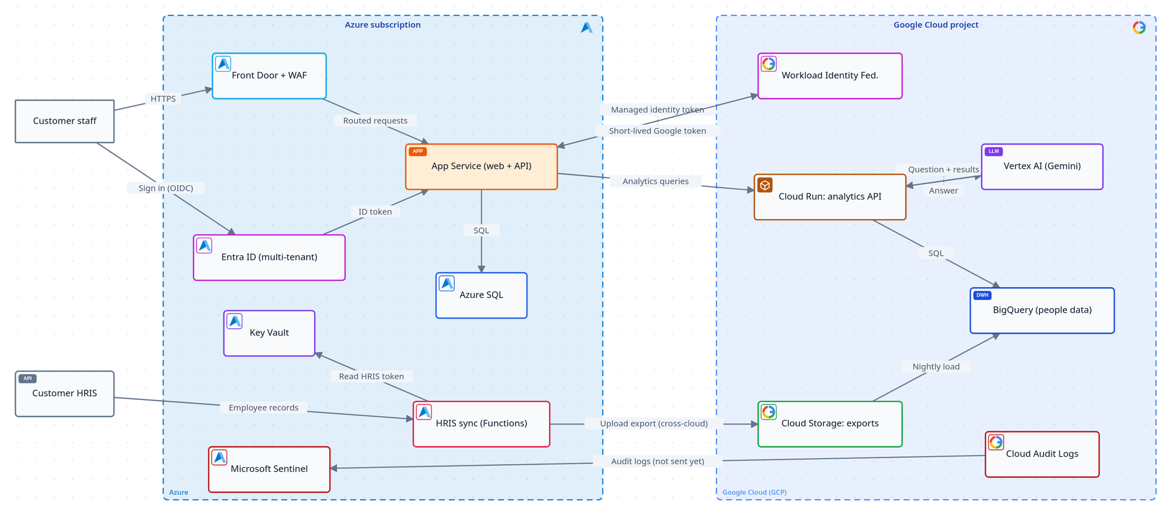1164x515 pixels.
Task: Click the Audit logs (not sent yet) label
Action: [658, 461]
